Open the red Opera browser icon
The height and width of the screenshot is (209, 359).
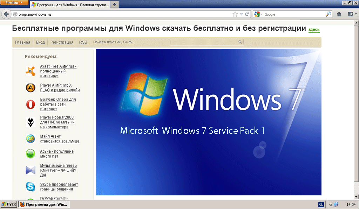(x=31, y=104)
